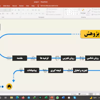This screenshot has width=100, height=100.
Task: Toggle Justify paragraph alignment
Action: pyautogui.click(x=31, y=13)
